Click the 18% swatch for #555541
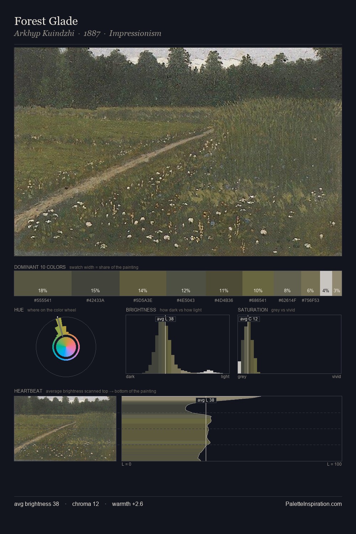356x534 pixels. 43,283
